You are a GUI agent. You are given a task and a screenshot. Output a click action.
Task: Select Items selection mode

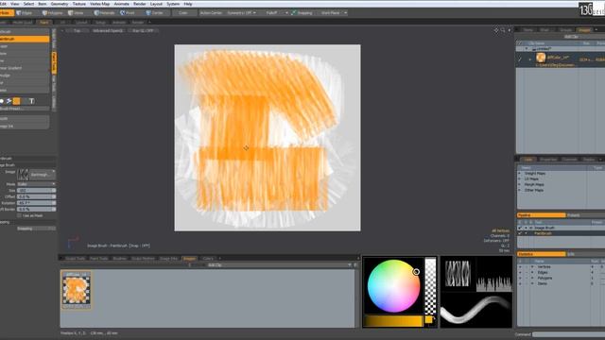coord(76,12)
